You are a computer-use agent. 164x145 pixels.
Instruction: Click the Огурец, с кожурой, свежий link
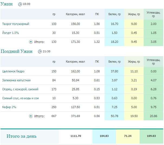click(x=20, y=89)
